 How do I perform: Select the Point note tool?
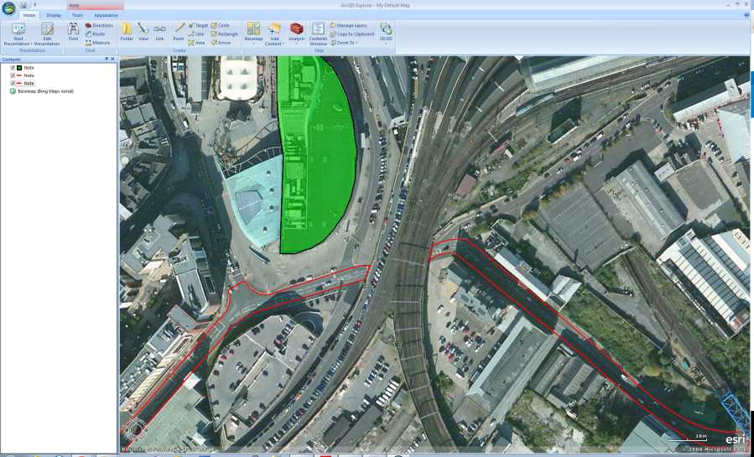tap(179, 32)
